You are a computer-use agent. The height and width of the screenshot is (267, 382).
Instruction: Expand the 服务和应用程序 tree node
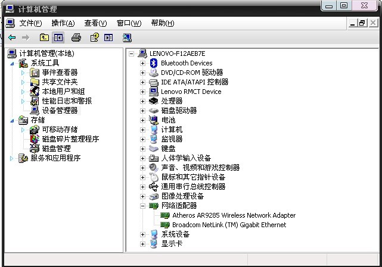[x=11, y=159]
